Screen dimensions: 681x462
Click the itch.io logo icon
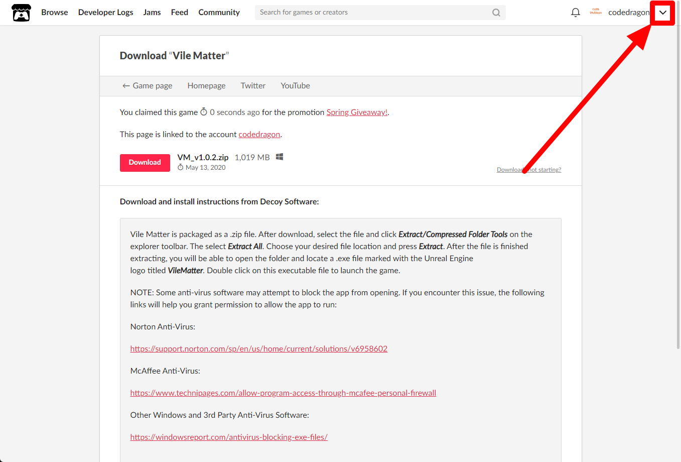[21, 13]
